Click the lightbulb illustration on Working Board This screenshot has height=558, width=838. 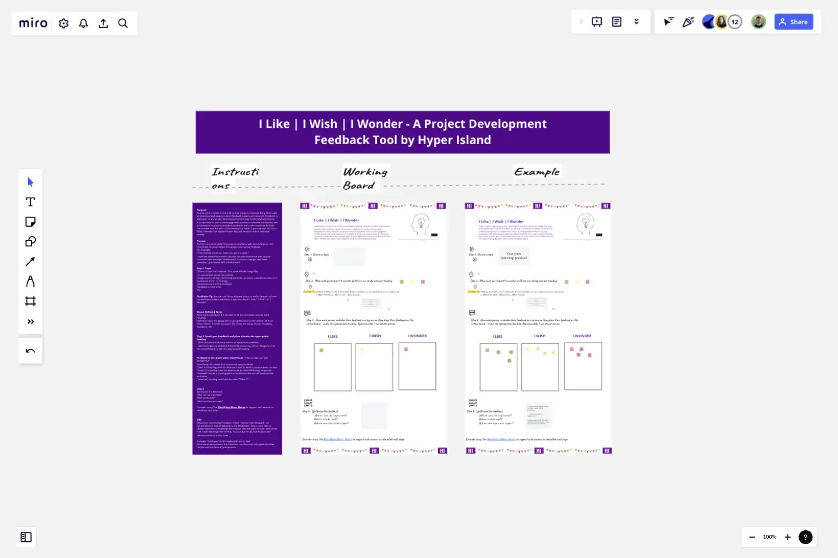point(421,224)
